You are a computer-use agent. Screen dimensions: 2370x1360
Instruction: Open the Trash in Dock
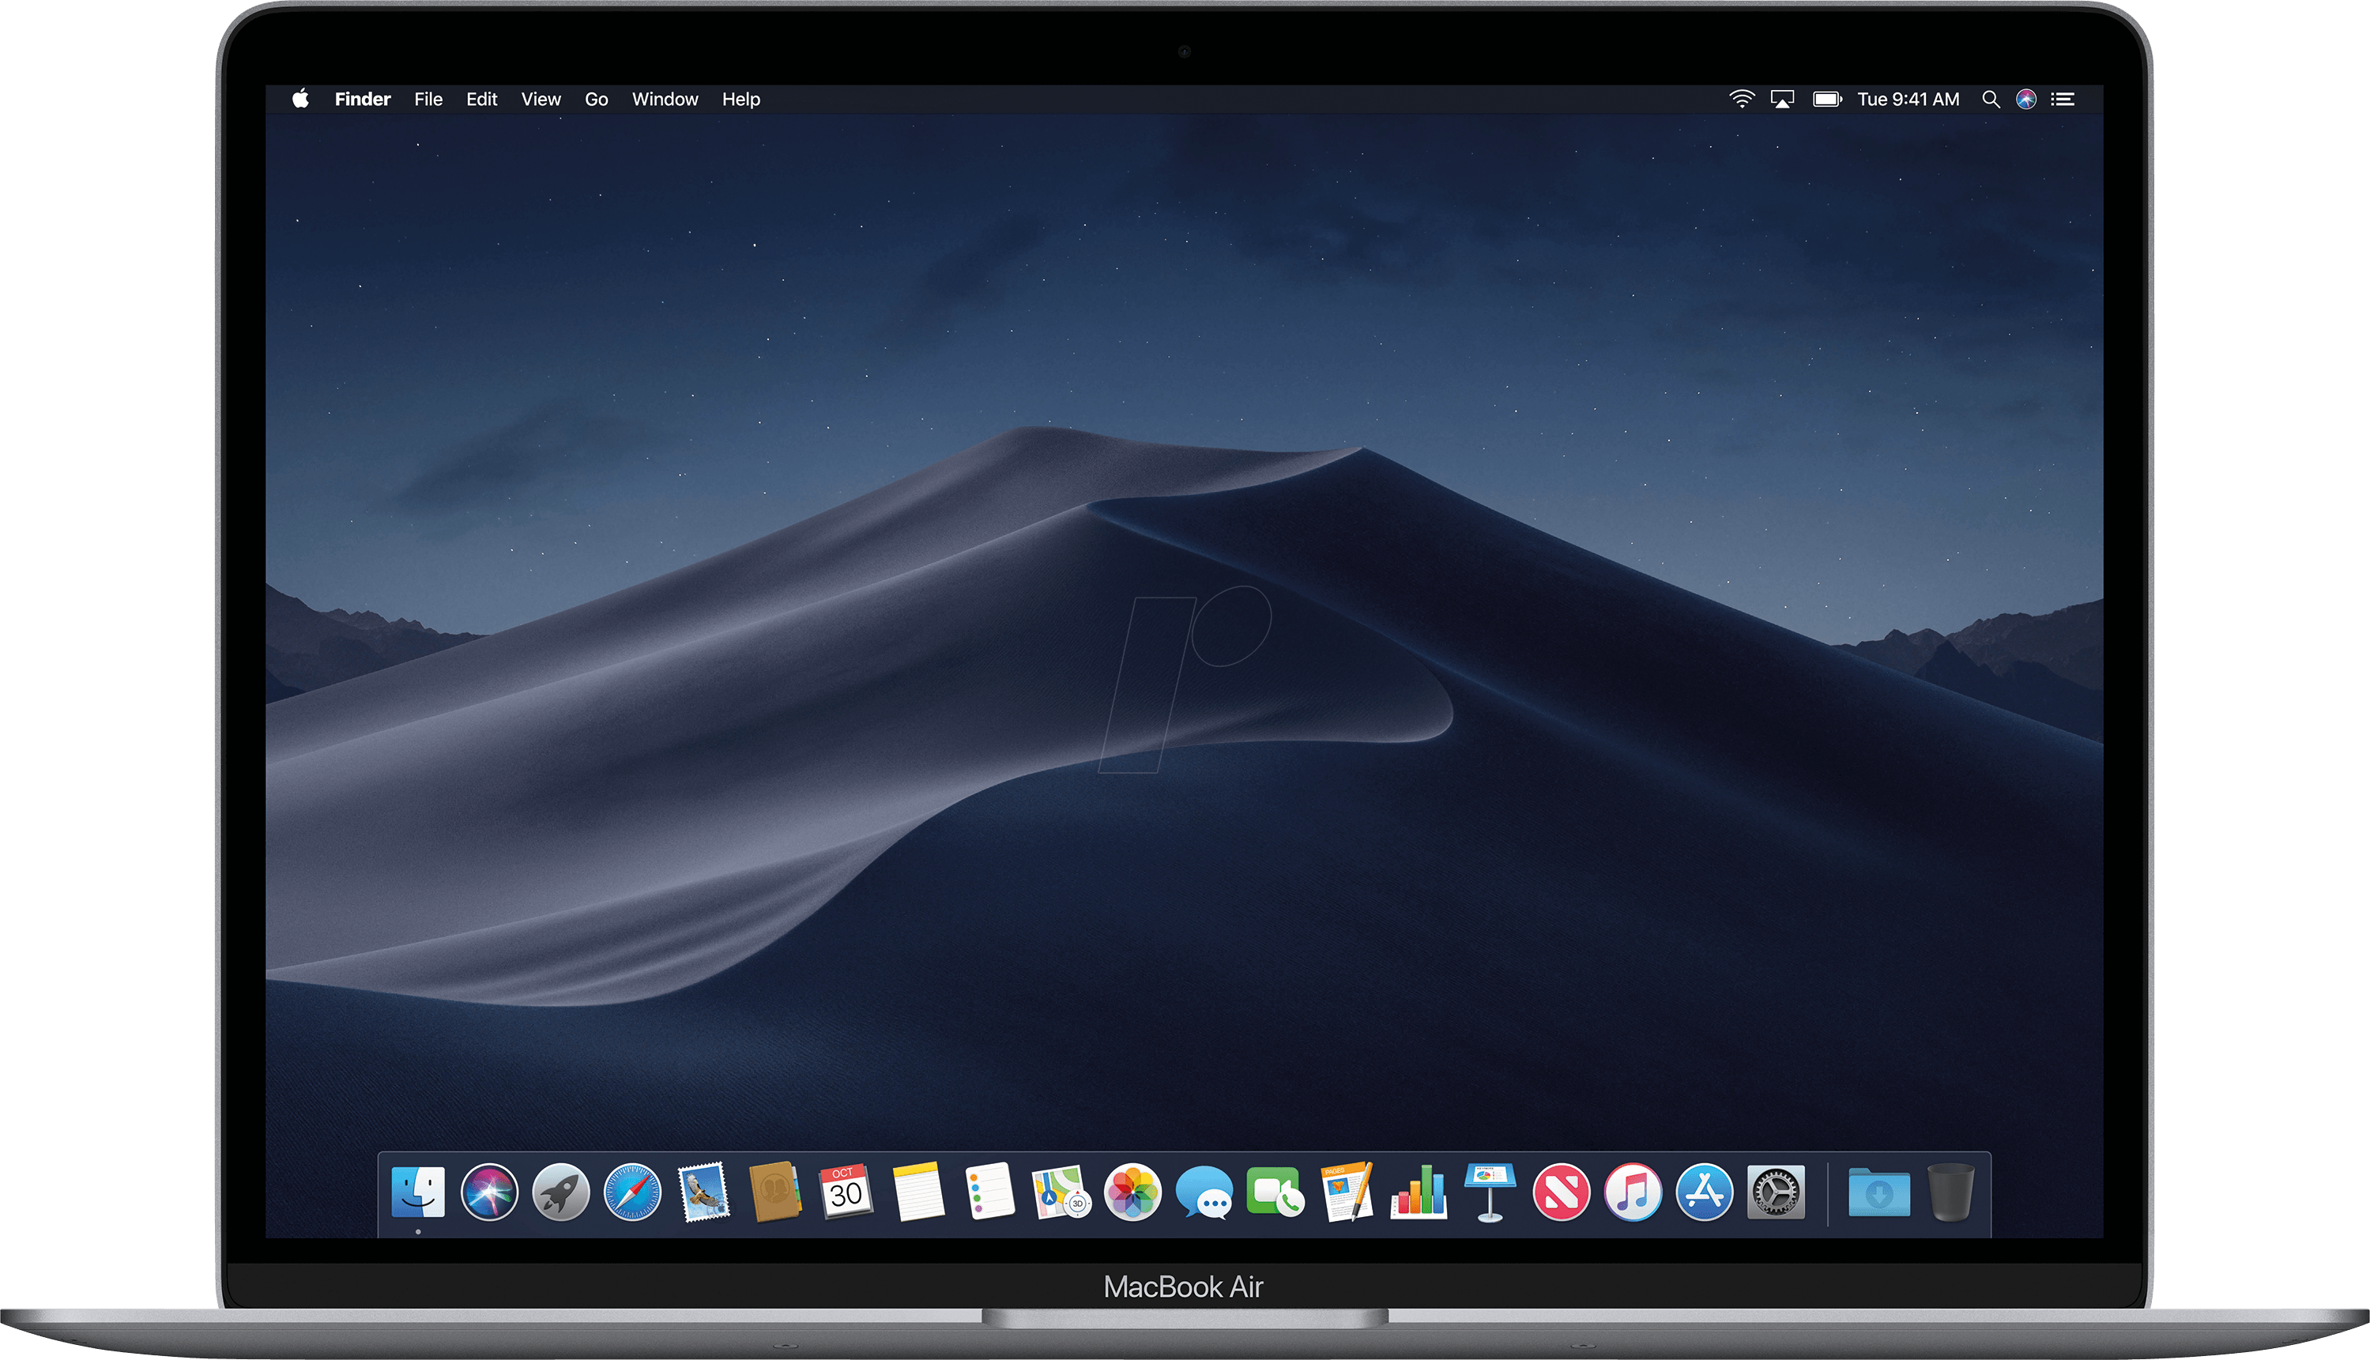[x=1950, y=1192]
